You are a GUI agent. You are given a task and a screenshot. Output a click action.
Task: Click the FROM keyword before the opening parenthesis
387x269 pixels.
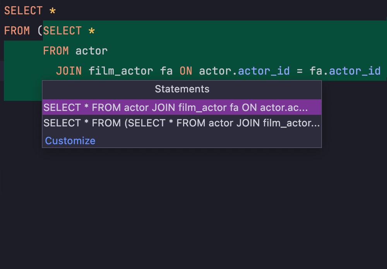[17, 31]
